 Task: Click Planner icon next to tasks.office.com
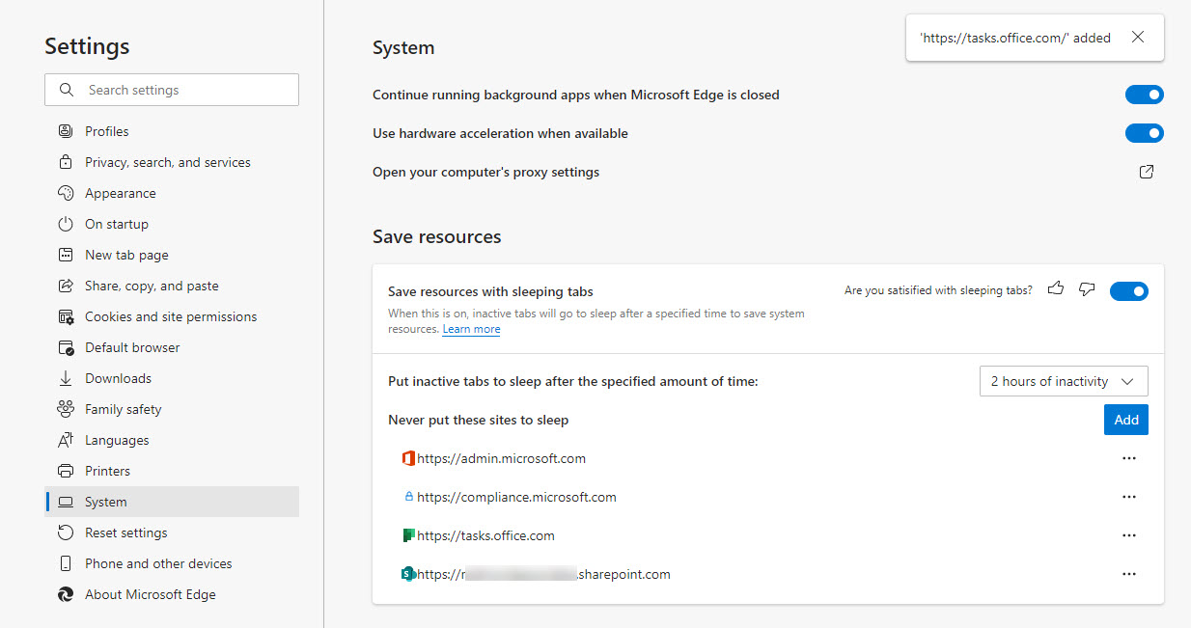coord(408,535)
